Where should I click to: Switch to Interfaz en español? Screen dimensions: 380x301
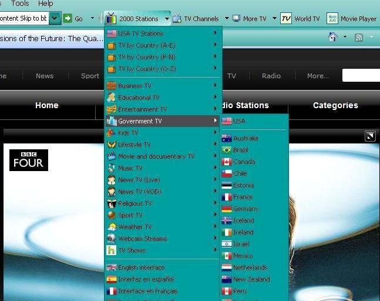[x=162, y=279]
